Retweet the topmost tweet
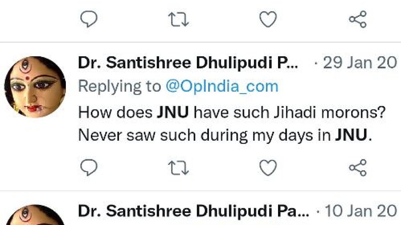Screen dimensions: 401x225 [x=178, y=19]
